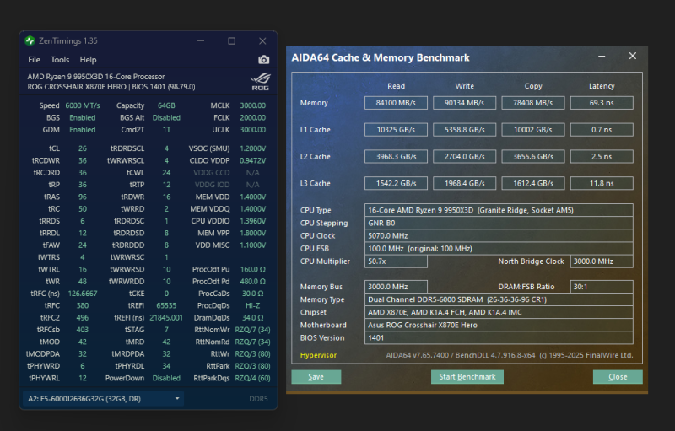Select the L1 Cache Read 10325 GB/s field
The height and width of the screenshot is (431, 675).
tap(396, 130)
